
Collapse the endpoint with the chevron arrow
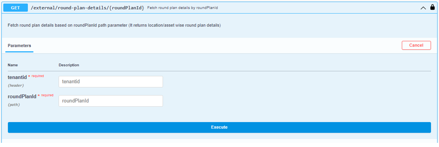tap(423, 8)
